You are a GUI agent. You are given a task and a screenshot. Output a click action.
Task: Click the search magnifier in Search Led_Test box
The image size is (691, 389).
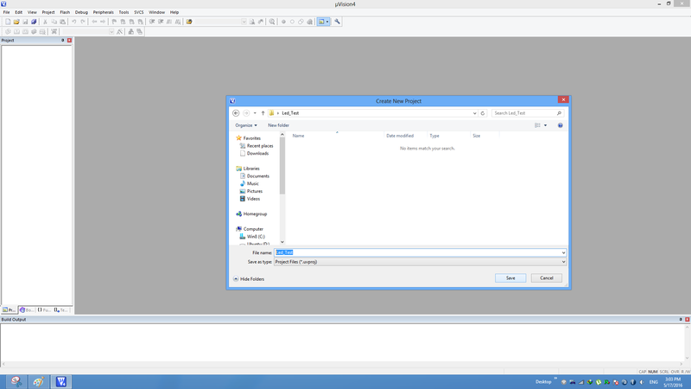[559, 113]
